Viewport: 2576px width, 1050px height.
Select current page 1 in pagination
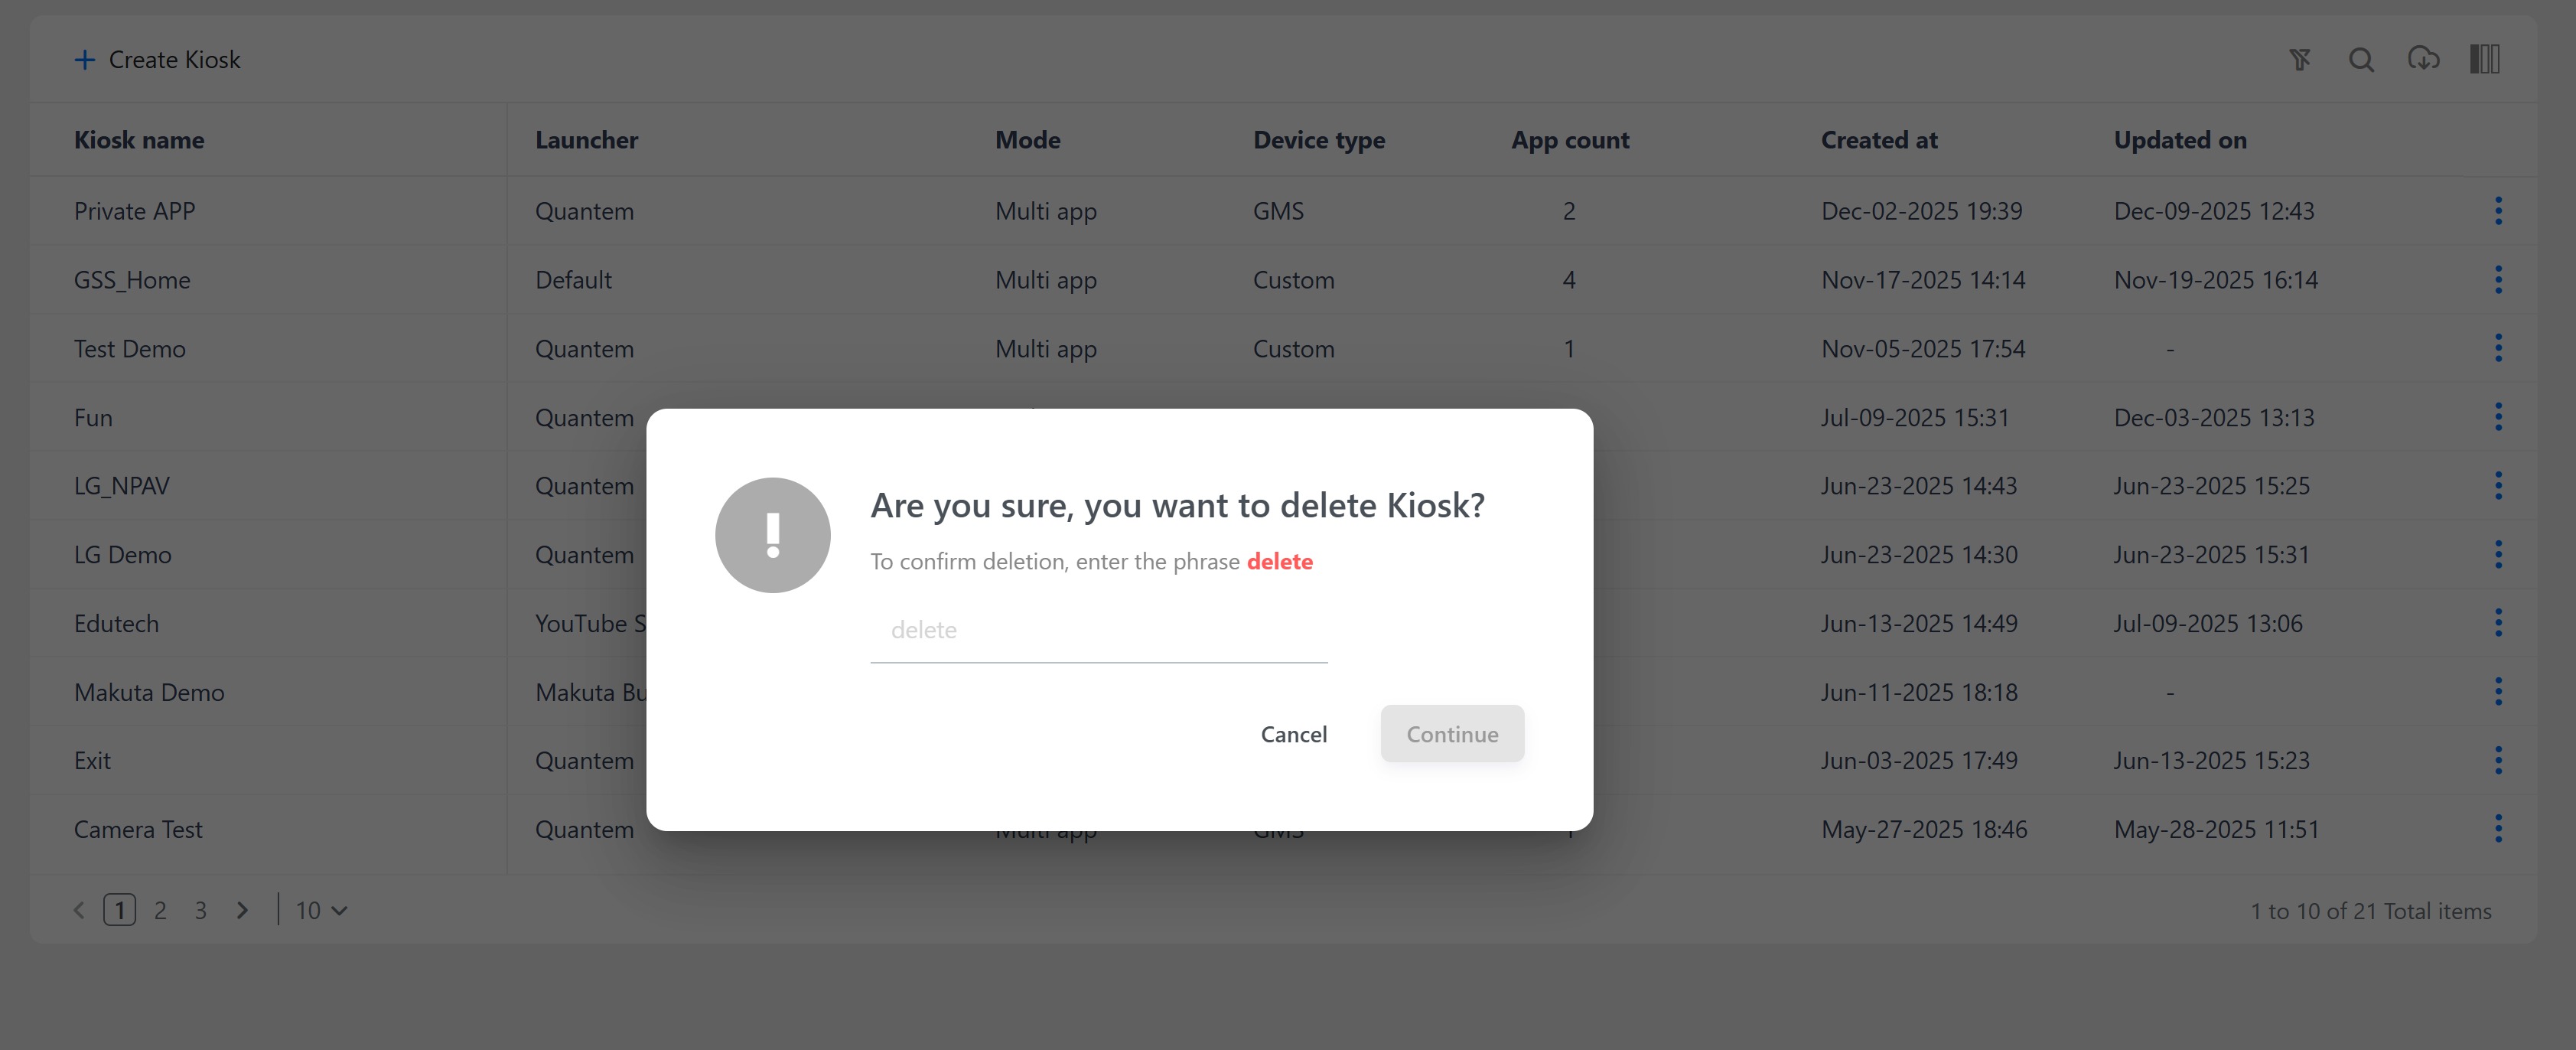coord(120,910)
